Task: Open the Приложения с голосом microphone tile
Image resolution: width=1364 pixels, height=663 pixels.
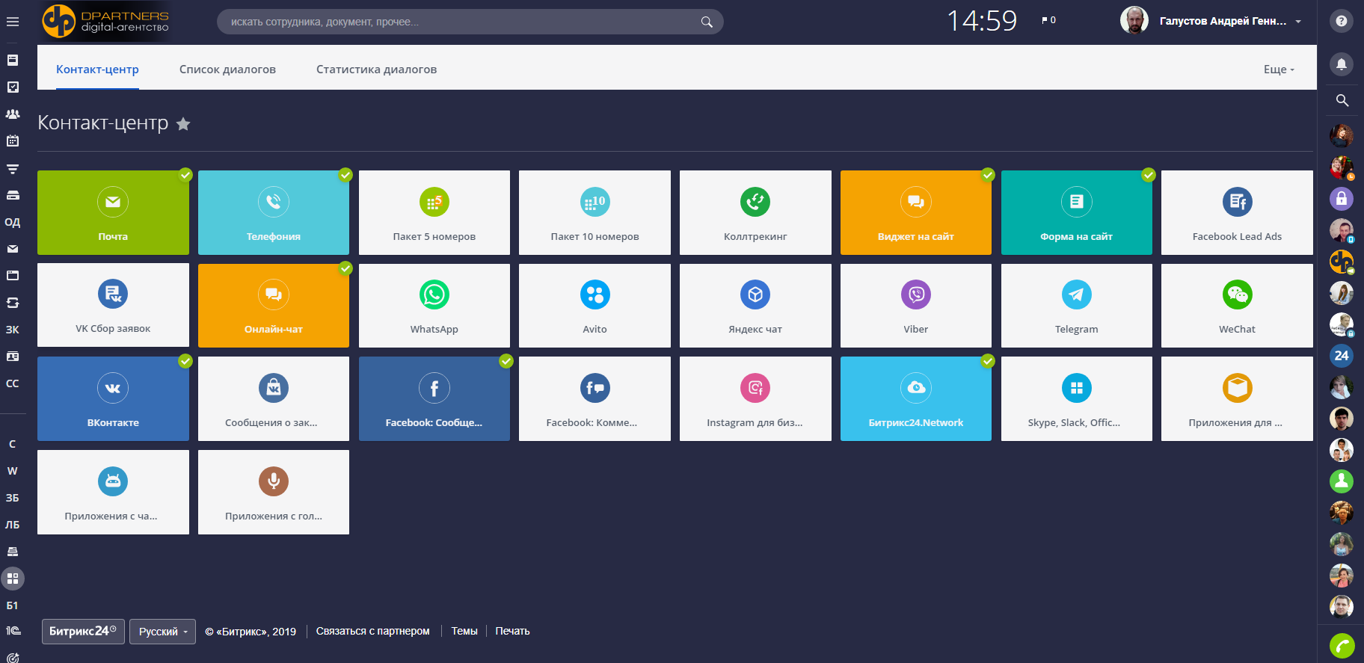Action: pos(274,492)
